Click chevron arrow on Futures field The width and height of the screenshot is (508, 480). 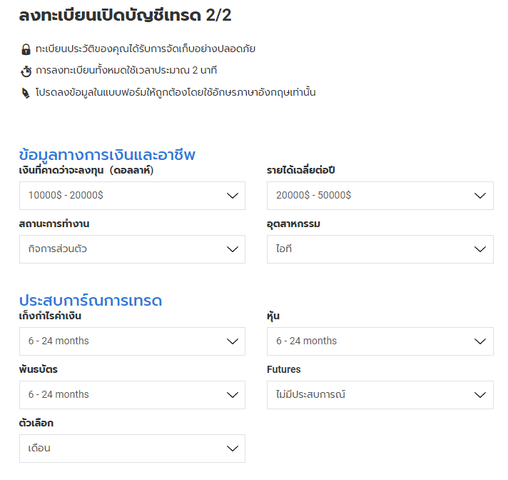tap(479, 395)
